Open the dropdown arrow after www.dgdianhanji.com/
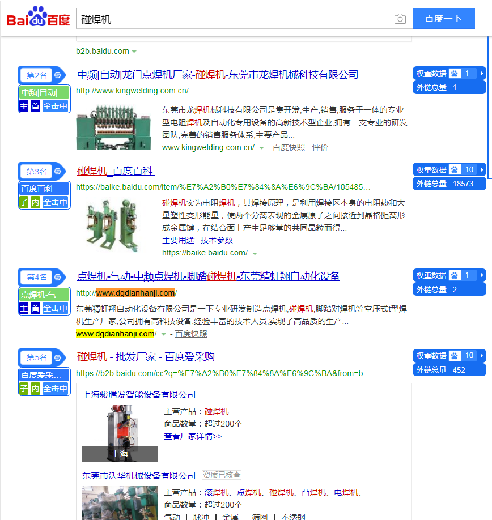This screenshot has height=520, width=492. (164, 334)
